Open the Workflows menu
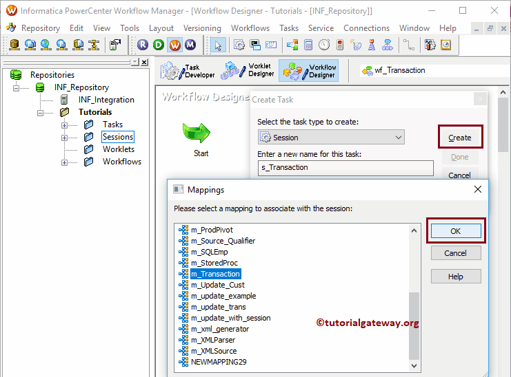Screen dimensions: 511x377 pyautogui.click(x=250, y=28)
